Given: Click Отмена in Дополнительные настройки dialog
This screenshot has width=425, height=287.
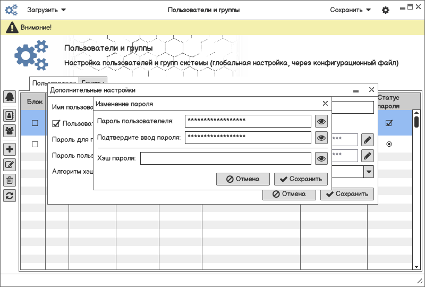Looking at the screenshot, I should [x=289, y=194].
